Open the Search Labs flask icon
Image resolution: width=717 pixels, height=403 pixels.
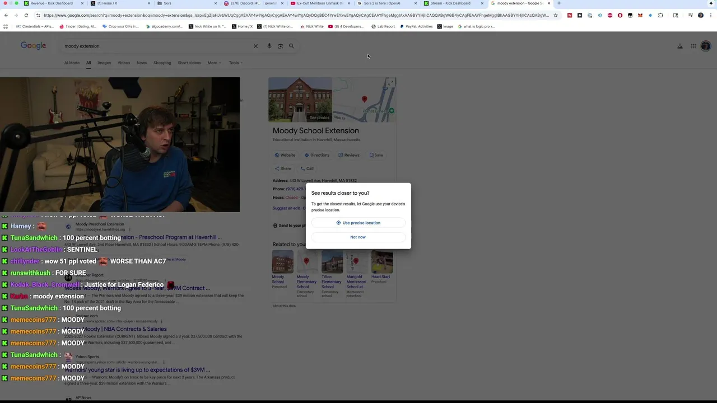(680, 46)
